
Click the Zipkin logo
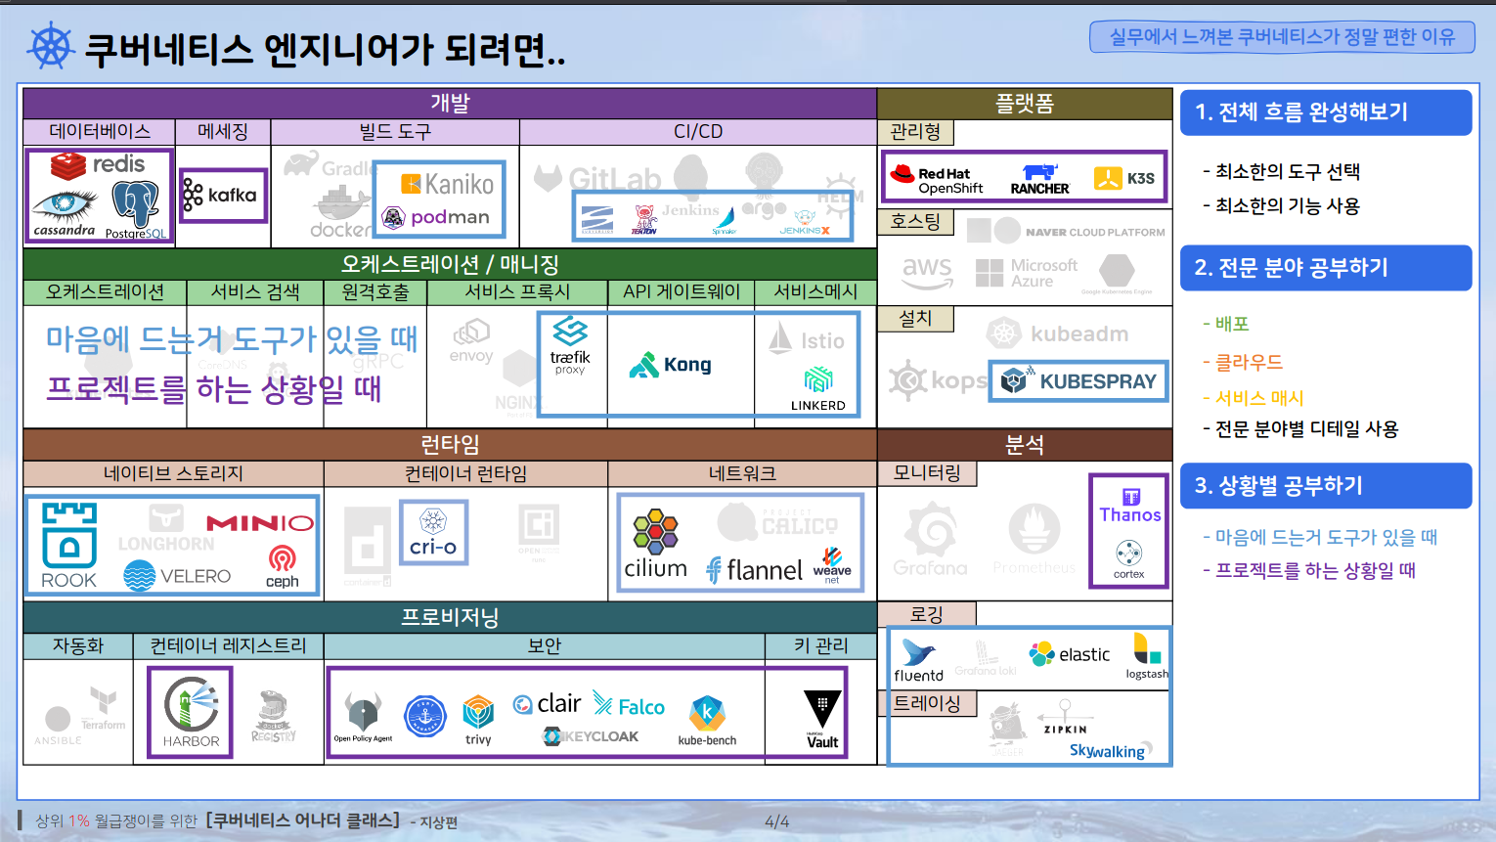coord(1065,717)
